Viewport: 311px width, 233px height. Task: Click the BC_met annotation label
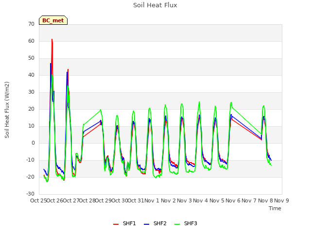pos(53,20)
